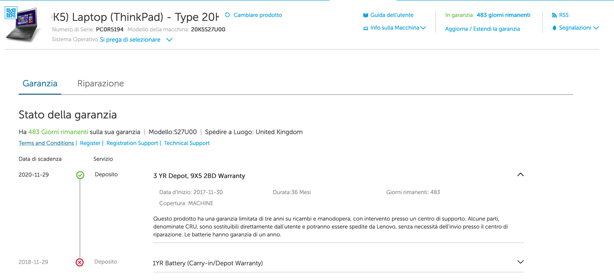The width and height of the screenshot is (614, 280).
Task: Click the RSS feed icon
Action: (555, 15)
